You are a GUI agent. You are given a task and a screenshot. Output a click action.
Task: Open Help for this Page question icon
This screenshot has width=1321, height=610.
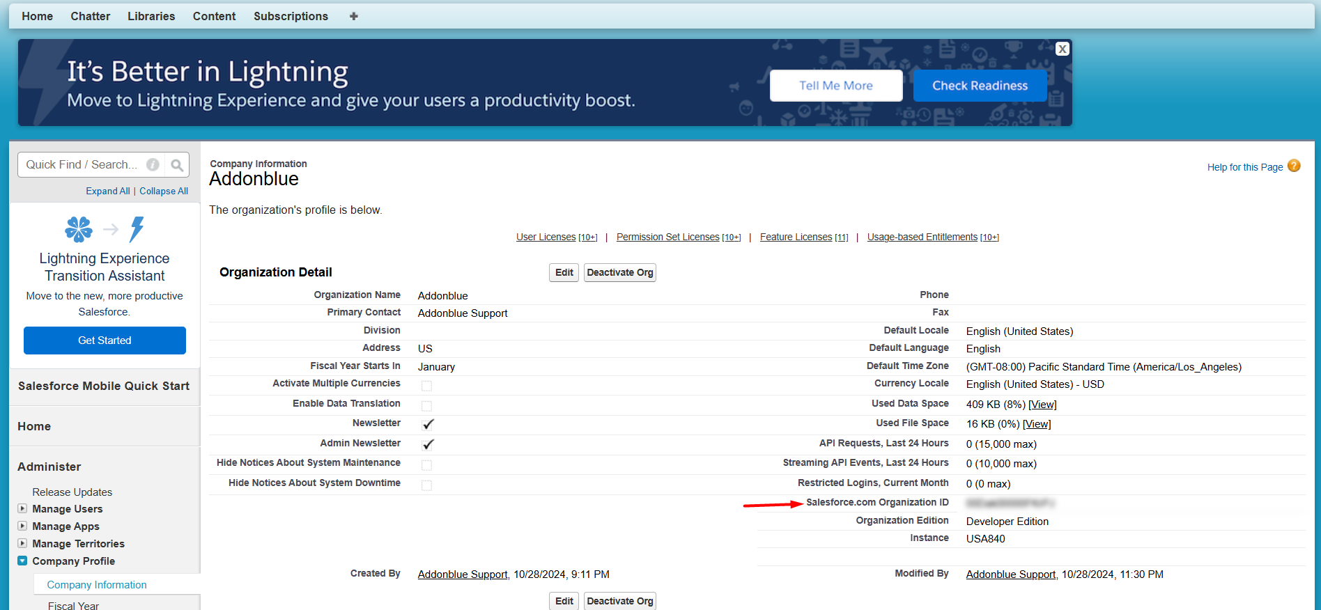click(1294, 166)
